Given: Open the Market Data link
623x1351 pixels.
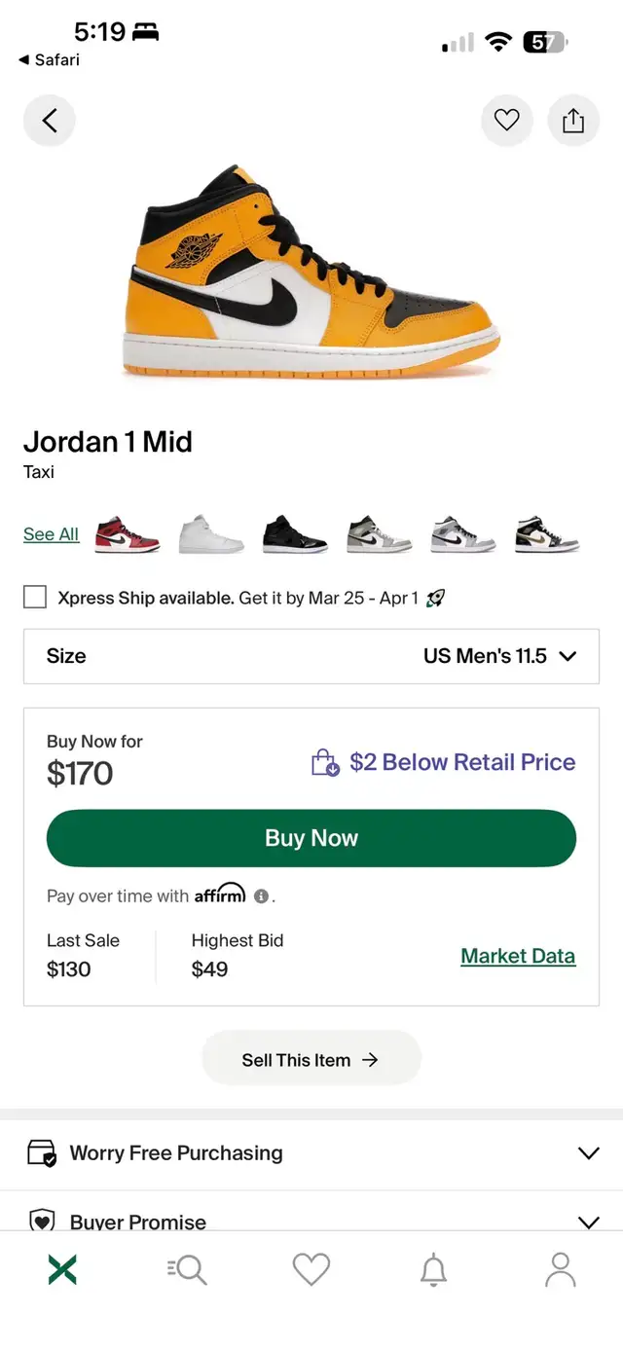Looking at the screenshot, I should pos(518,956).
